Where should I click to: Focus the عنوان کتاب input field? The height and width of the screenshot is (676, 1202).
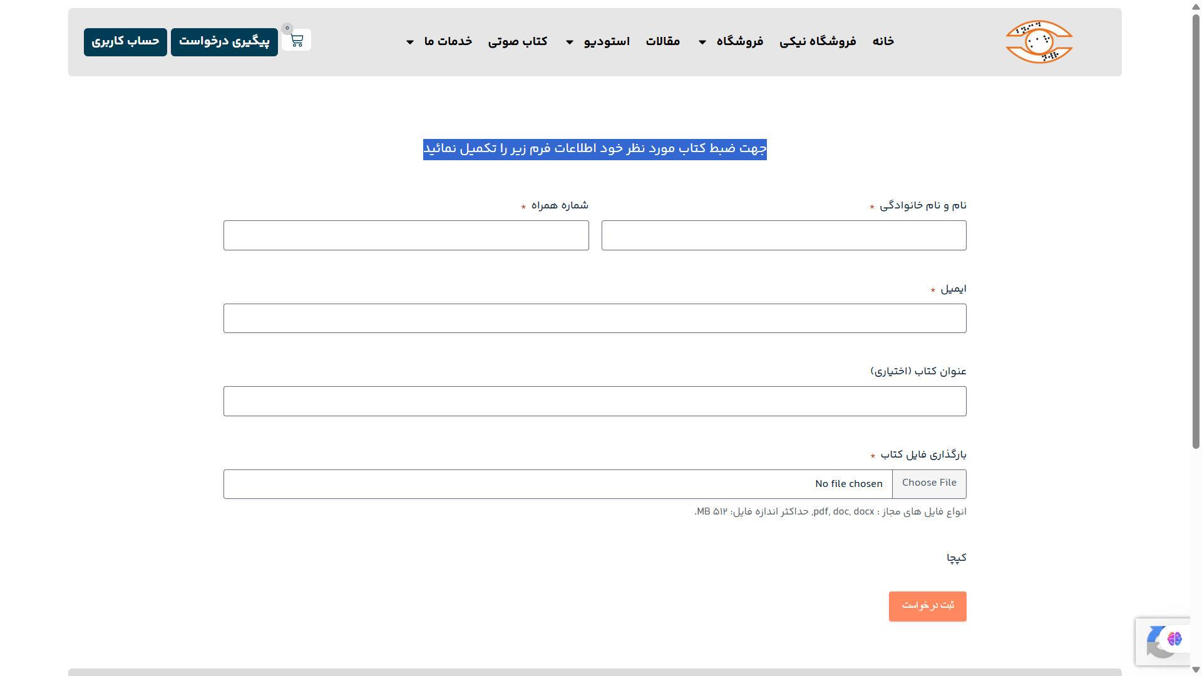click(x=595, y=401)
